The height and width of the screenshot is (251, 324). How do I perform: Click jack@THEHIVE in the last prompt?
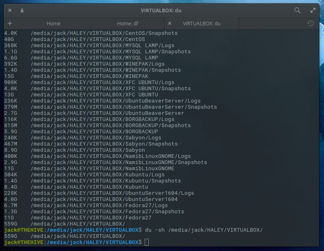pos(24,242)
